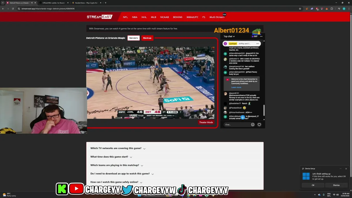Dismiss the Device Setup notification
This screenshot has height=198, width=352.
coord(336,185)
